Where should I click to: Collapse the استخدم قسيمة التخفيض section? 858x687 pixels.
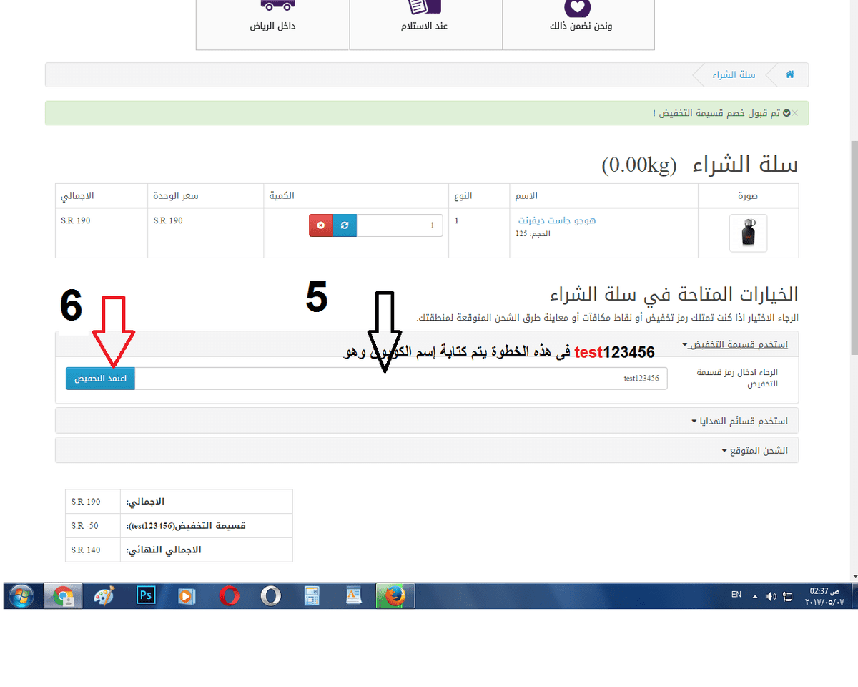[734, 344]
